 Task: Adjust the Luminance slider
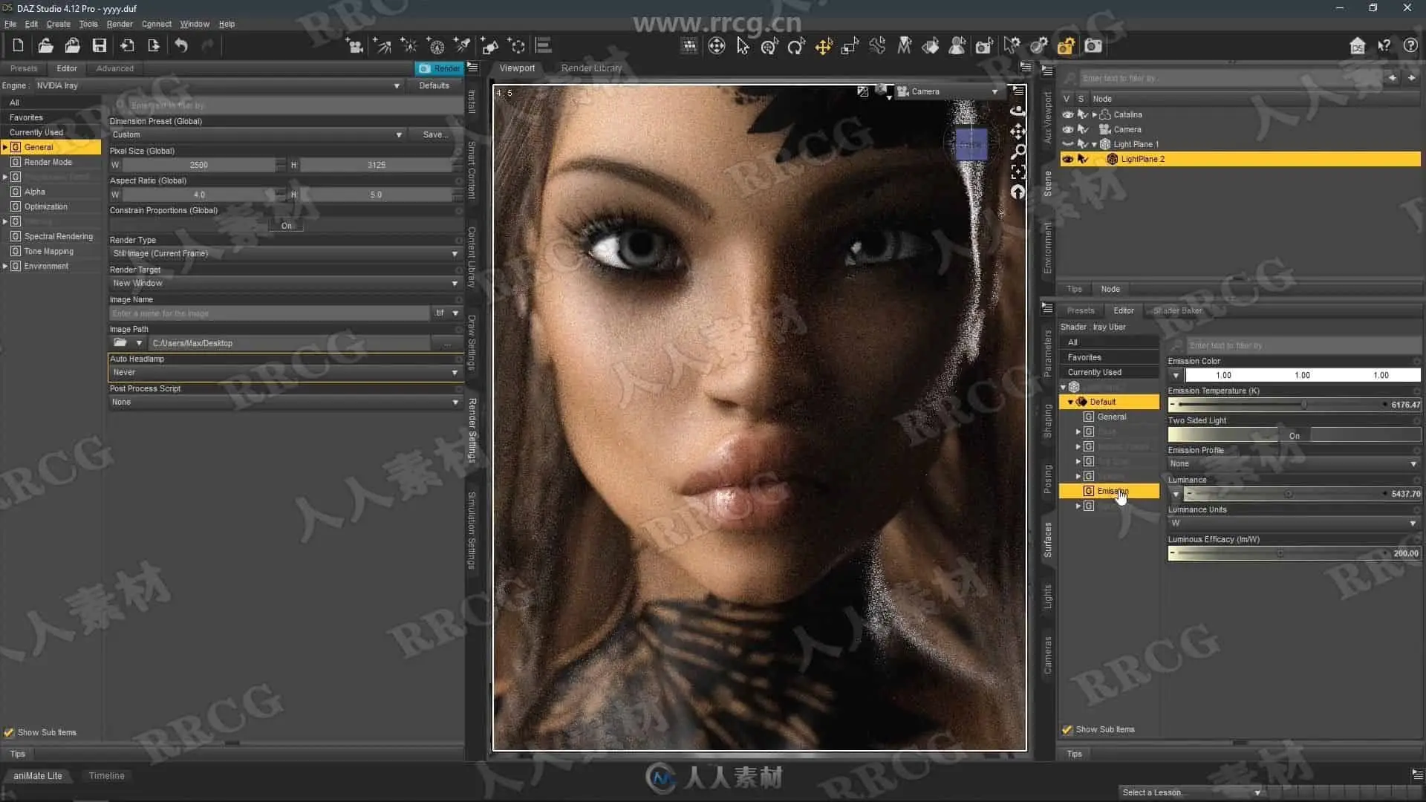(x=1288, y=494)
